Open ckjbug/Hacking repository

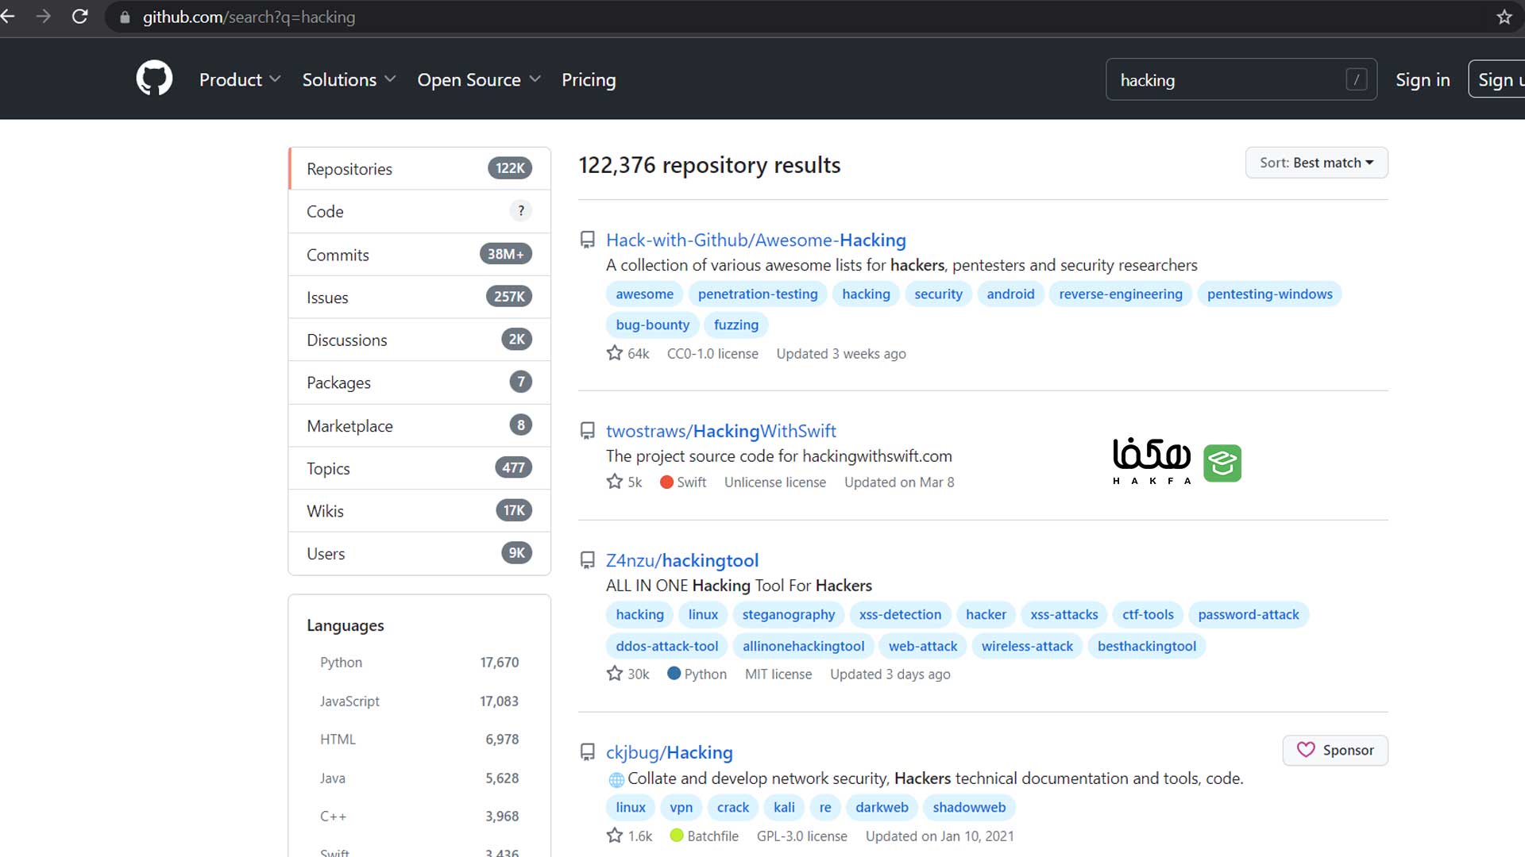669,752
